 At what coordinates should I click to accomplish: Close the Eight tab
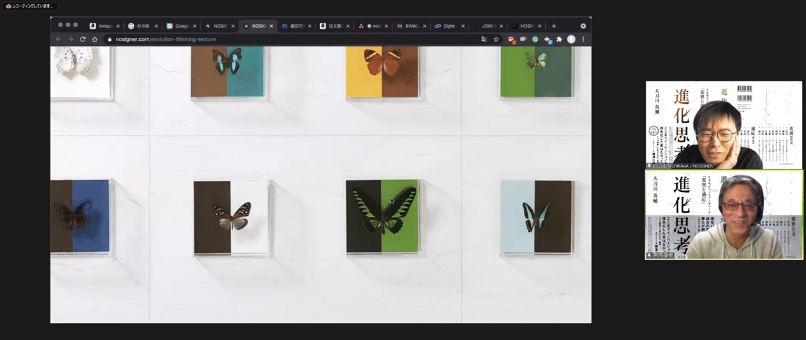click(463, 26)
